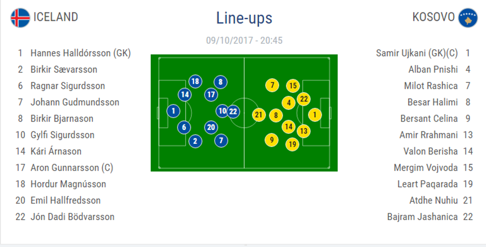This screenshot has width=486, height=247.
Task: Open Hannes Halldórsson (GK) in Iceland list
Action: (x=80, y=53)
